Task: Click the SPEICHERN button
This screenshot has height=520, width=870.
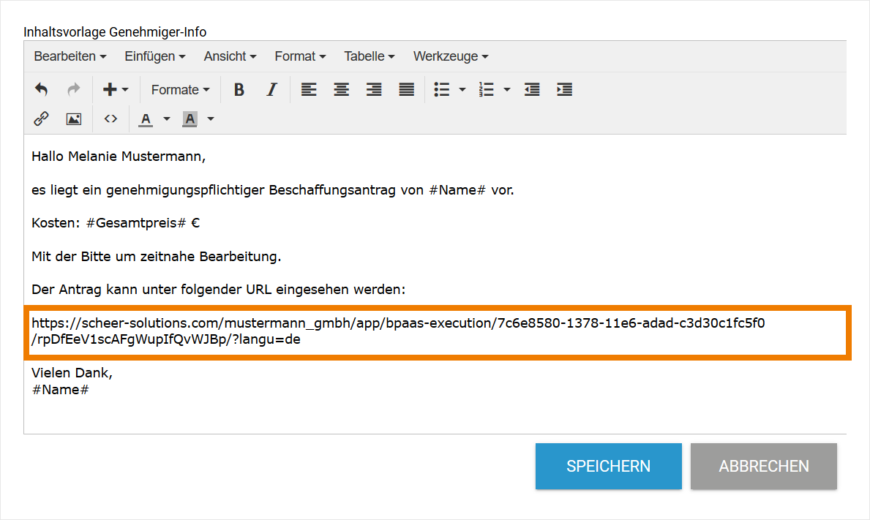Action: tap(608, 466)
